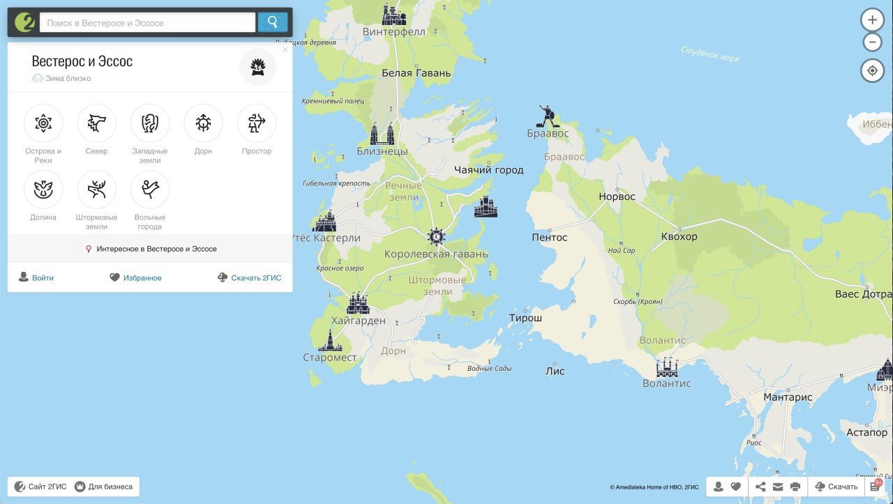893x504 pixels.
Task: Click the Близнецы twin towers marker
Action: pos(382,134)
